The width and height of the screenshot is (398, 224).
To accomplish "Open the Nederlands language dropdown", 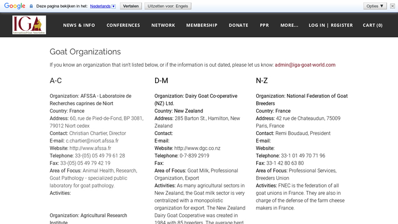I will pyautogui.click(x=113, y=6).
